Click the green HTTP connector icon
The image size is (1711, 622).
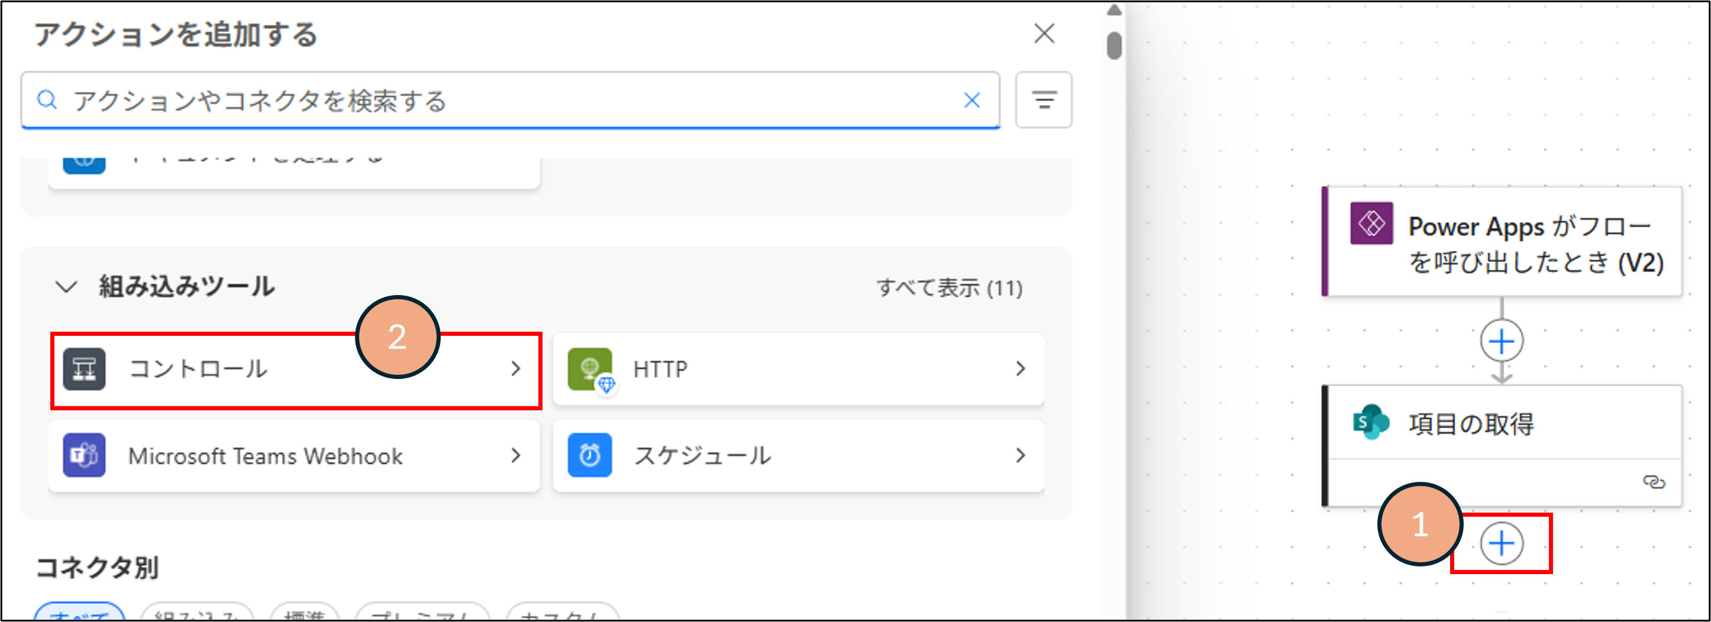[590, 369]
